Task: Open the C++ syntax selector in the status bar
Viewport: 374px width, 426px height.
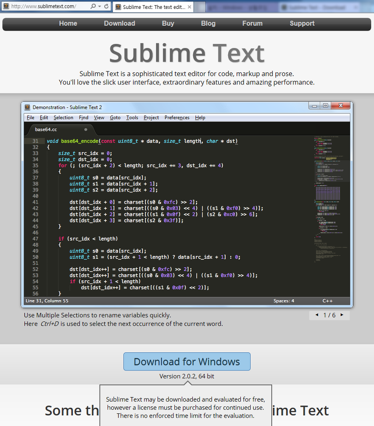Action: (327, 301)
